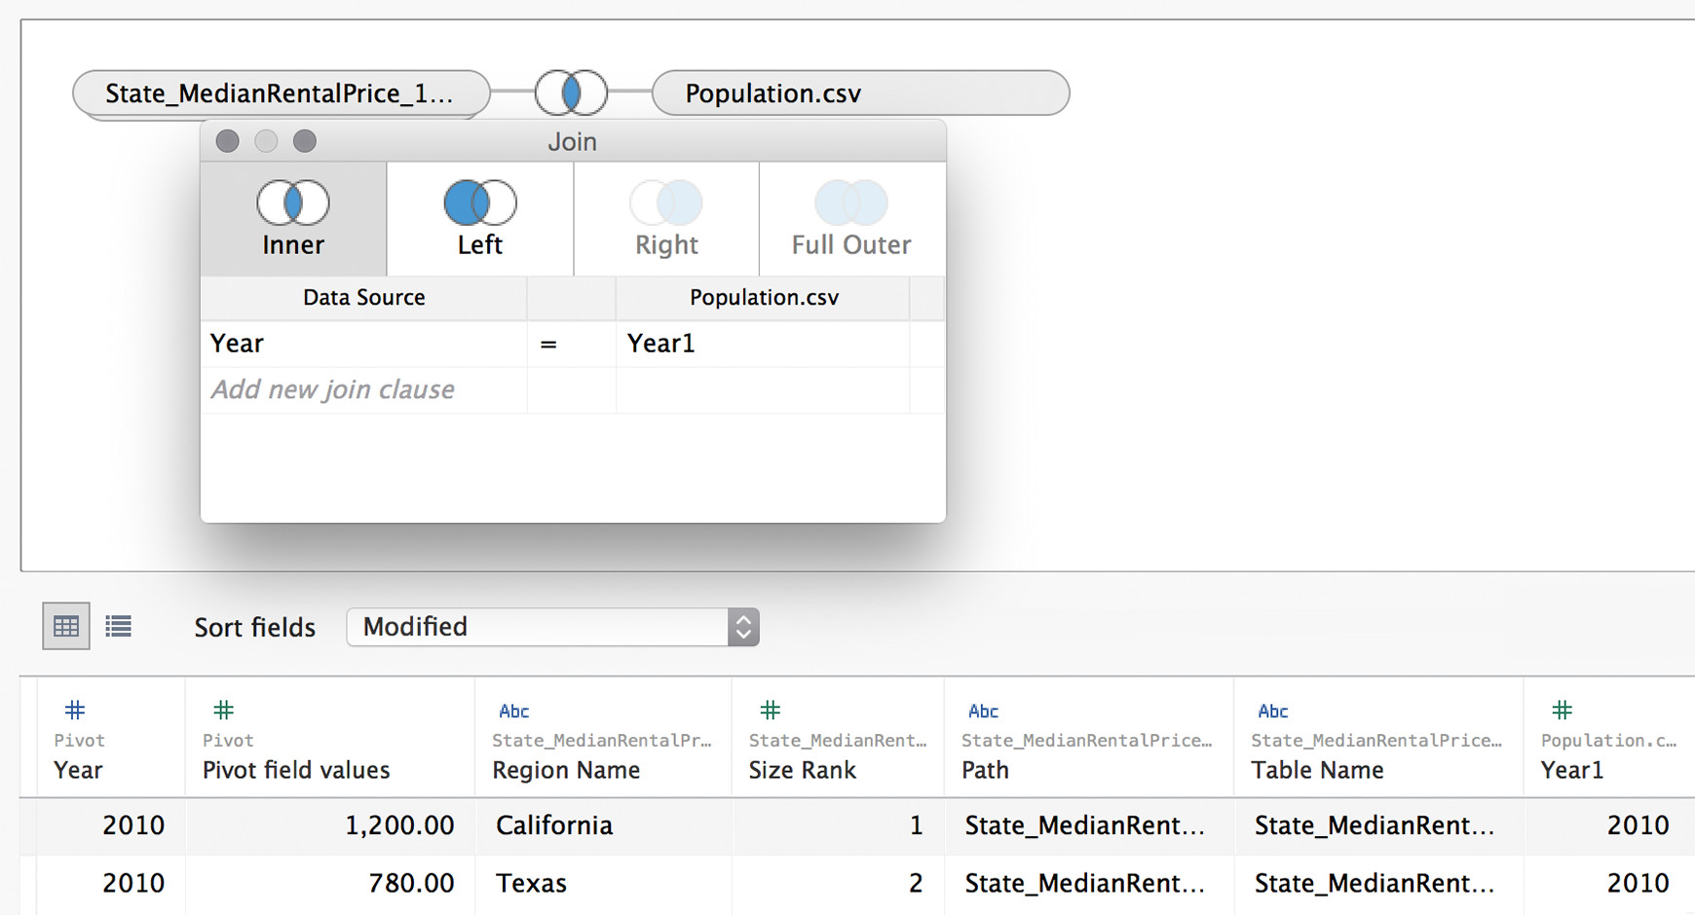
Task: Open the Year join field dropdown
Action: point(363,344)
